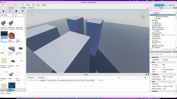Open the All Messages filter dropdown

(32, 78)
